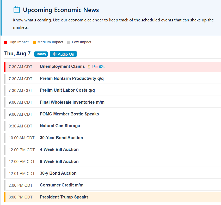Image resolution: width=221 pixels, height=205 pixels.
Task: Click the 10:00 AM CDT time cell
Action: (22, 138)
